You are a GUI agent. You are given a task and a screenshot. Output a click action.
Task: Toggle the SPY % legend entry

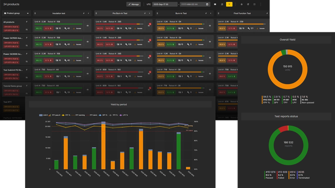(x=103, y=115)
